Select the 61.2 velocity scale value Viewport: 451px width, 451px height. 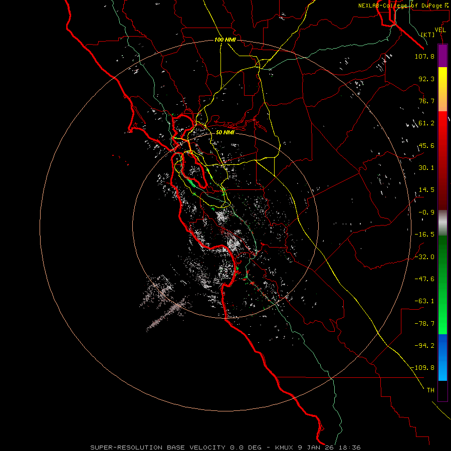pos(426,123)
